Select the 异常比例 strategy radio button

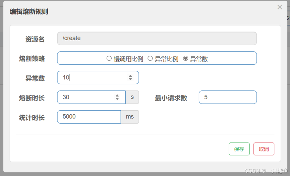click(150, 58)
